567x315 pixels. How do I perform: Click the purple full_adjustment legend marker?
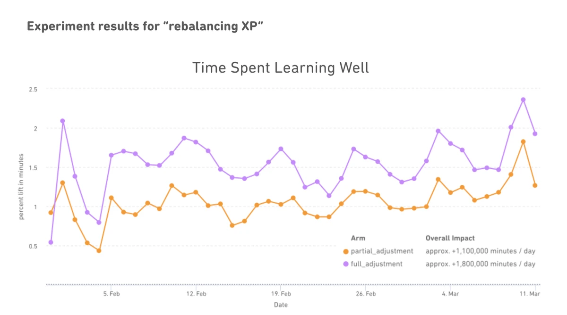346,264
